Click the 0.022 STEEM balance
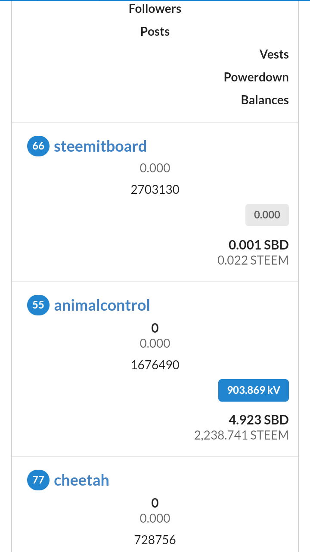Viewport: 310px width, 552px height. 253,260
